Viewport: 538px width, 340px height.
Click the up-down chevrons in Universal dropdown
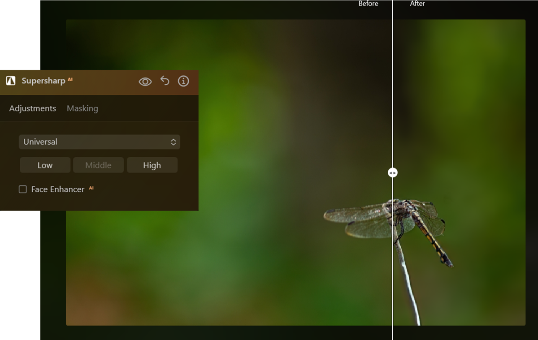[x=174, y=142]
